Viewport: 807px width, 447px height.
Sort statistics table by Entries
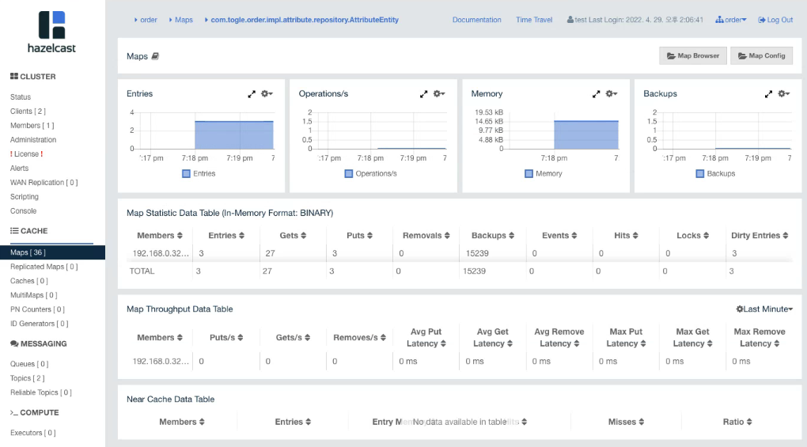226,236
